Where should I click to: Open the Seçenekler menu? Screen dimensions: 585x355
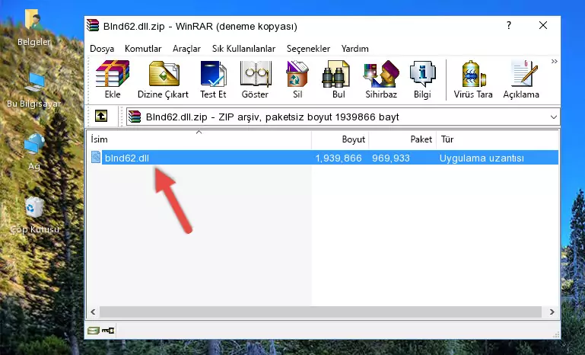[x=308, y=49]
